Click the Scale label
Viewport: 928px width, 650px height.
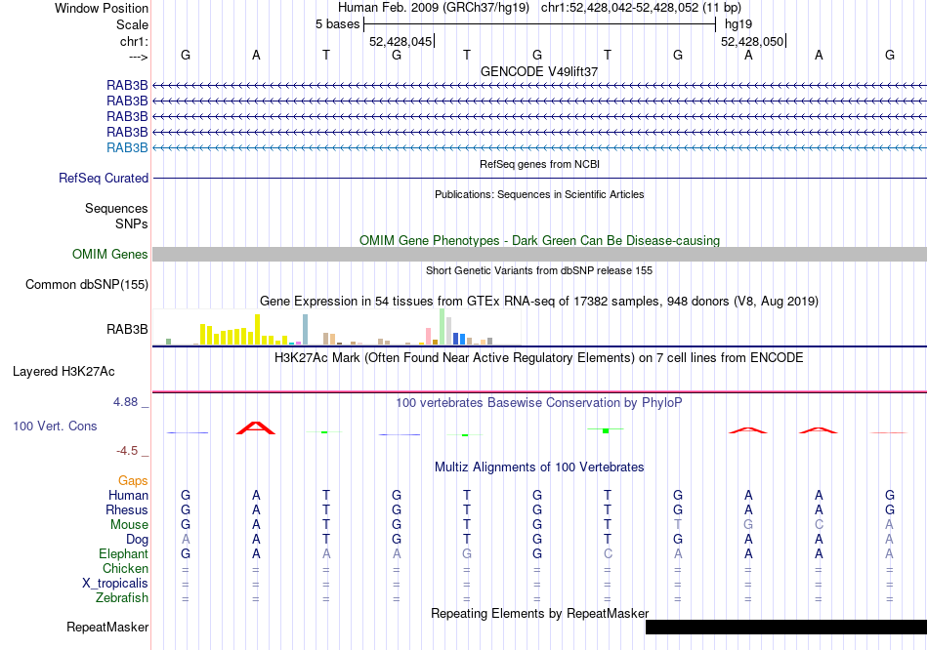[x=132, y=24]
